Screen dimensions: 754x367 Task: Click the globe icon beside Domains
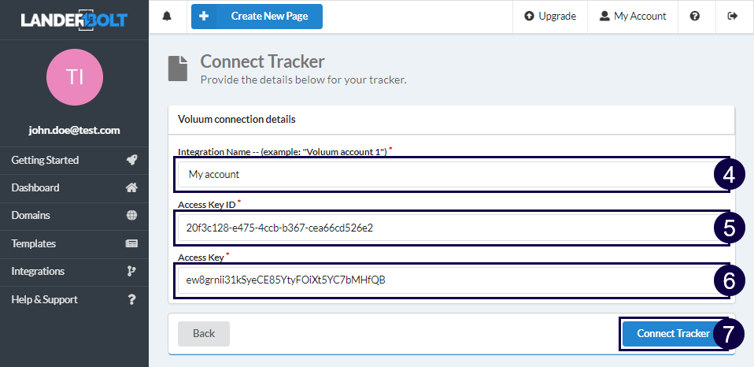131,216
